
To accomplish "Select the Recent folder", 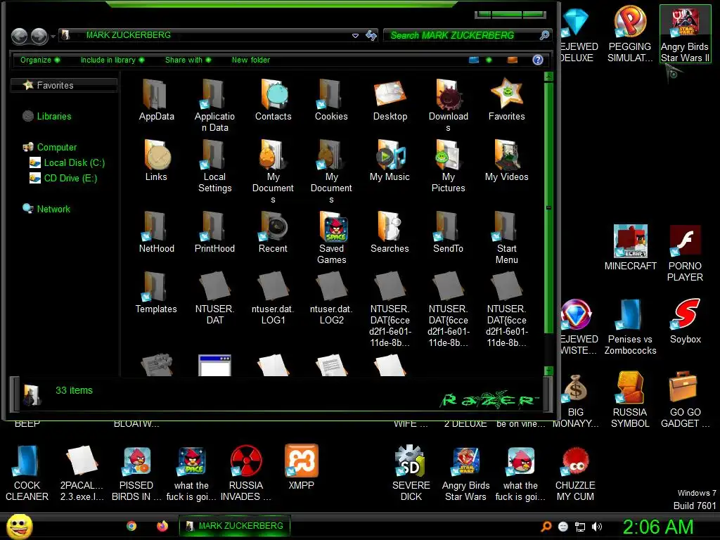I will point(273,232).
